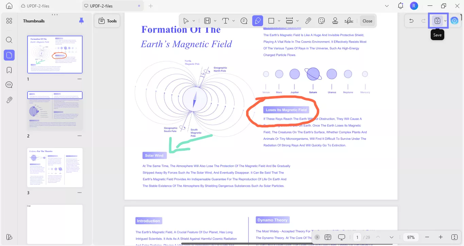Open the UPDF AI assistant icon

(x=454, y=21)
